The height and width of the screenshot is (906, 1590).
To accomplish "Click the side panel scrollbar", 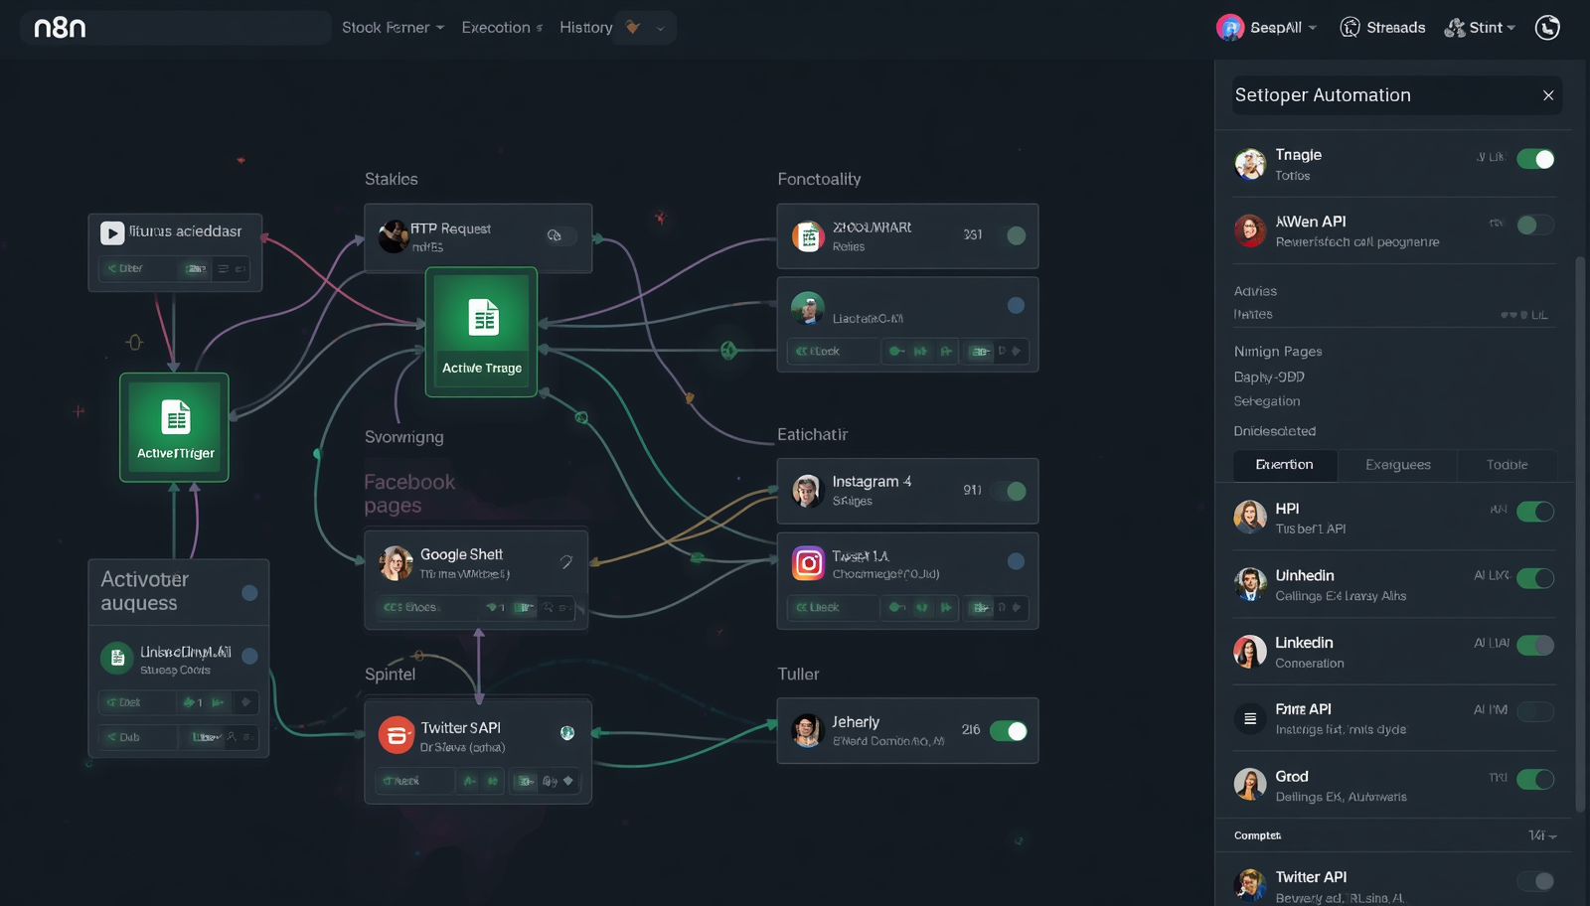I will [1581, 534].
